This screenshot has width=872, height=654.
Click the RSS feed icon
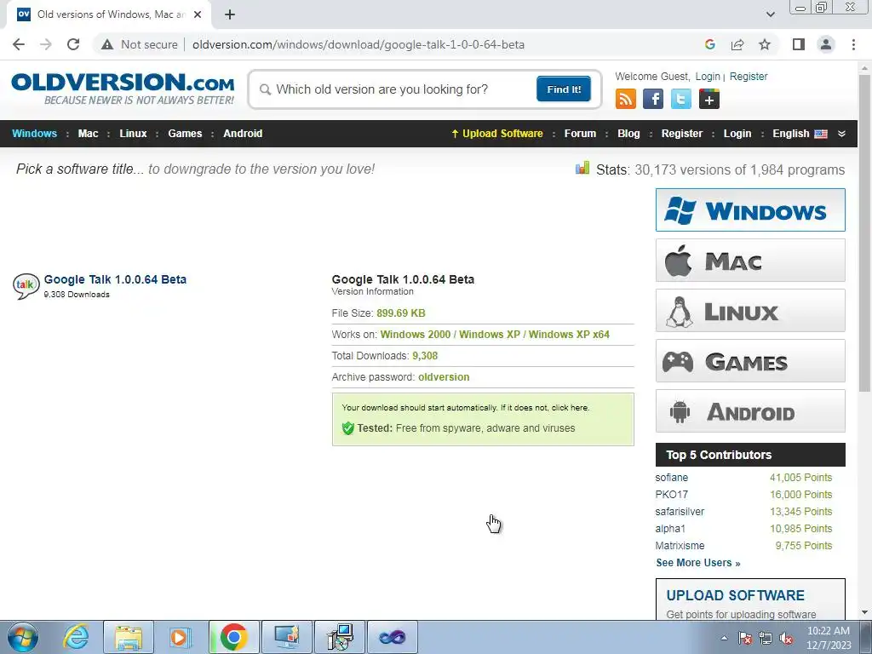pyautogui.click(x=626, y=99)
